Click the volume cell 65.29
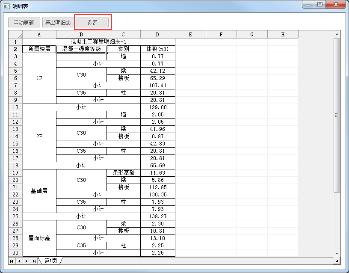Screen dimensions: 349x273 158,78
